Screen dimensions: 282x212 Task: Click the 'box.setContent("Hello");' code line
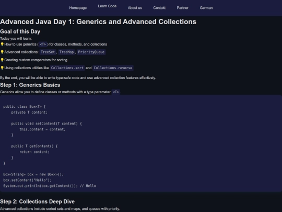tap(27, 180)
